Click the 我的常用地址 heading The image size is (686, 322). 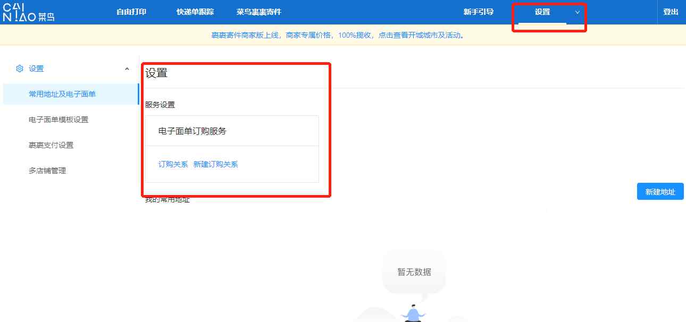[x=168, y=200]
